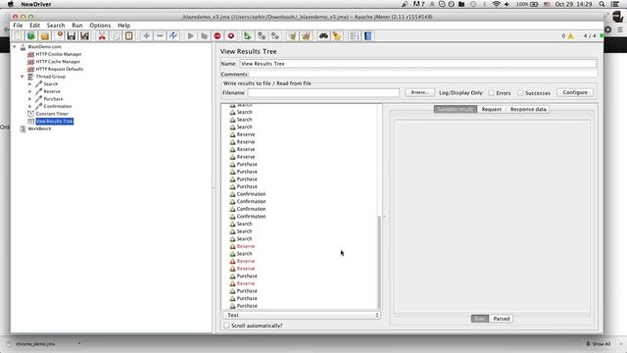Open the Help menu
The width and height of the screenshot is (627, 353).
click(124, 25)
